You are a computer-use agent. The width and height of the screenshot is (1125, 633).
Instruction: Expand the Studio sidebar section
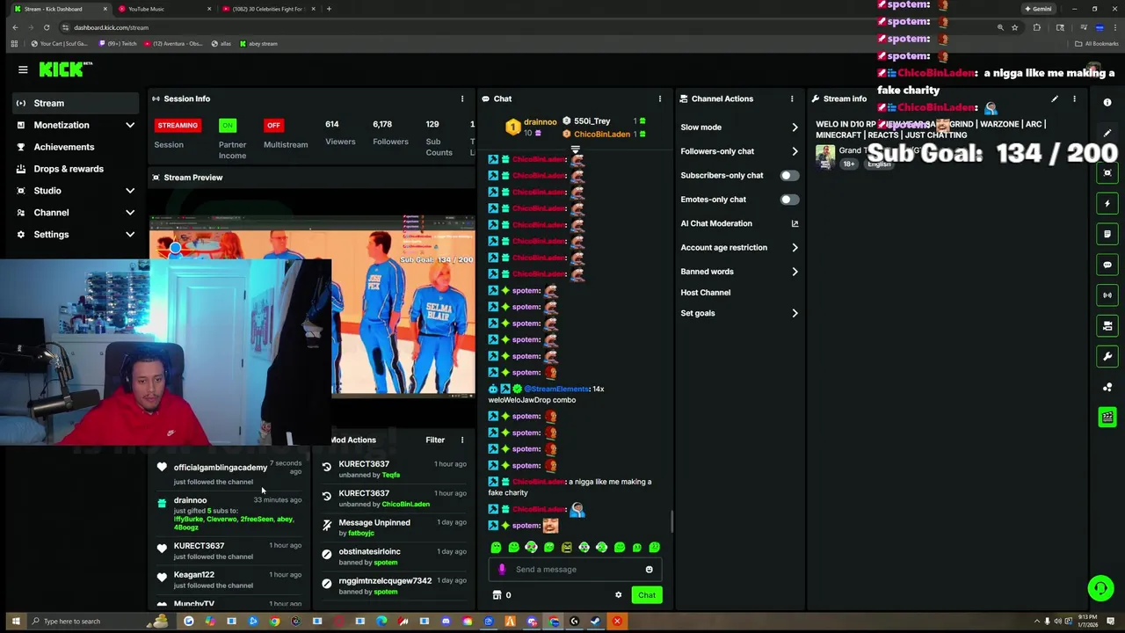coord(130,191)
